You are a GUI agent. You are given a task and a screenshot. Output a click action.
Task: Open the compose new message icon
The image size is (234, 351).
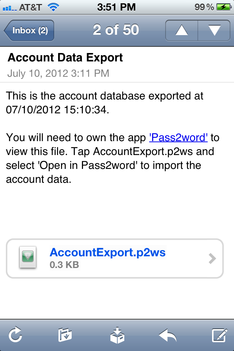pos(219,334)
